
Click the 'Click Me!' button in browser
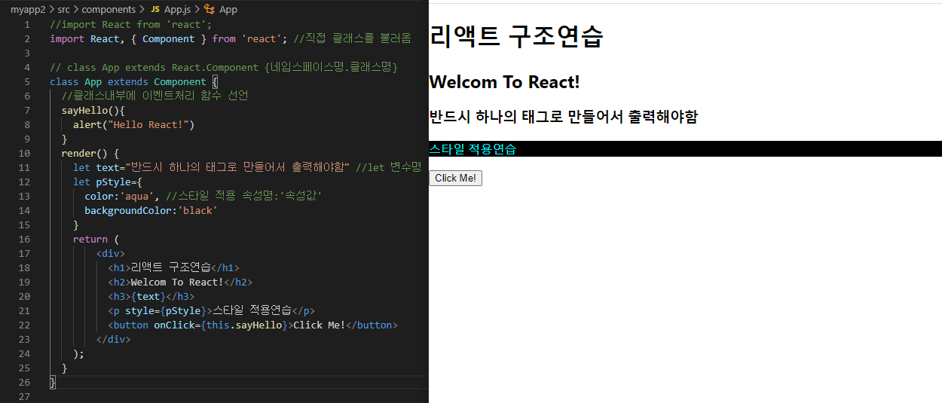455,178
